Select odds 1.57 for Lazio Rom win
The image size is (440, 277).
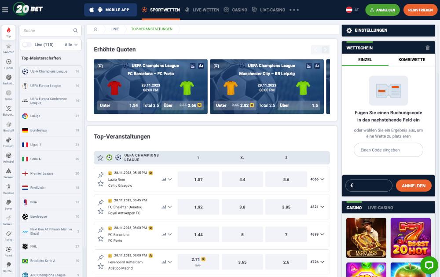tap(198, 179)
